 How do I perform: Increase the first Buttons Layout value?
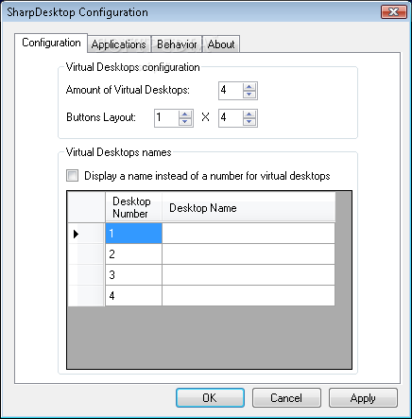click(185, 114)
